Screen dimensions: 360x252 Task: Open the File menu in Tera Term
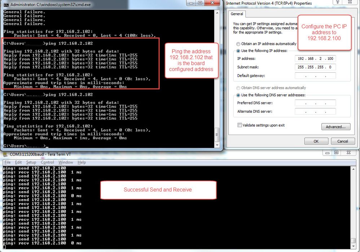(x=8, y=162)
